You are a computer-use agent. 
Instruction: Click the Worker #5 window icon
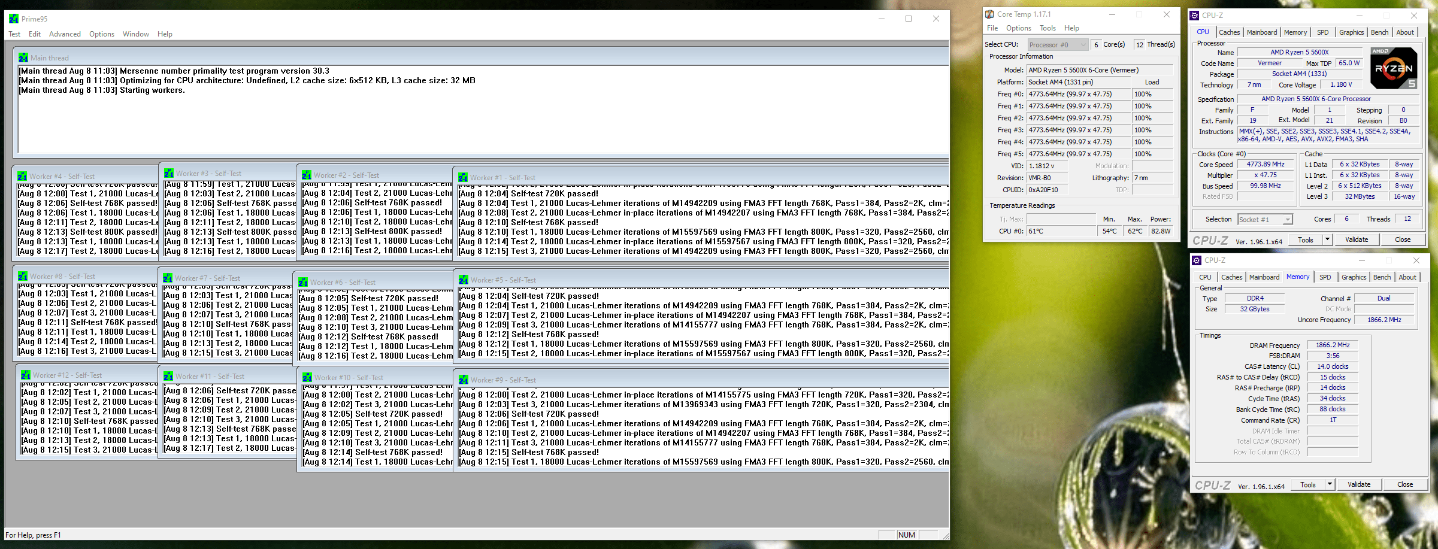(464, 280)
